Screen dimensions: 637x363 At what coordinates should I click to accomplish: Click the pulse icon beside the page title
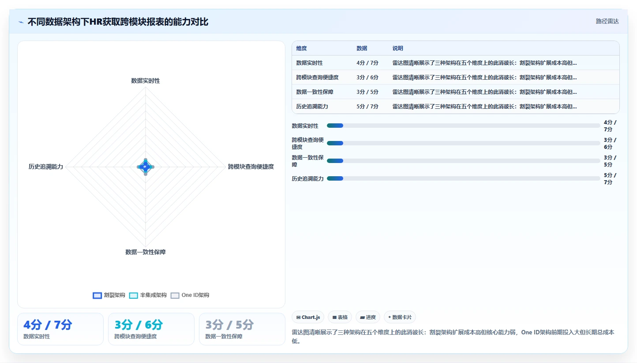click(x=21, y=22)
